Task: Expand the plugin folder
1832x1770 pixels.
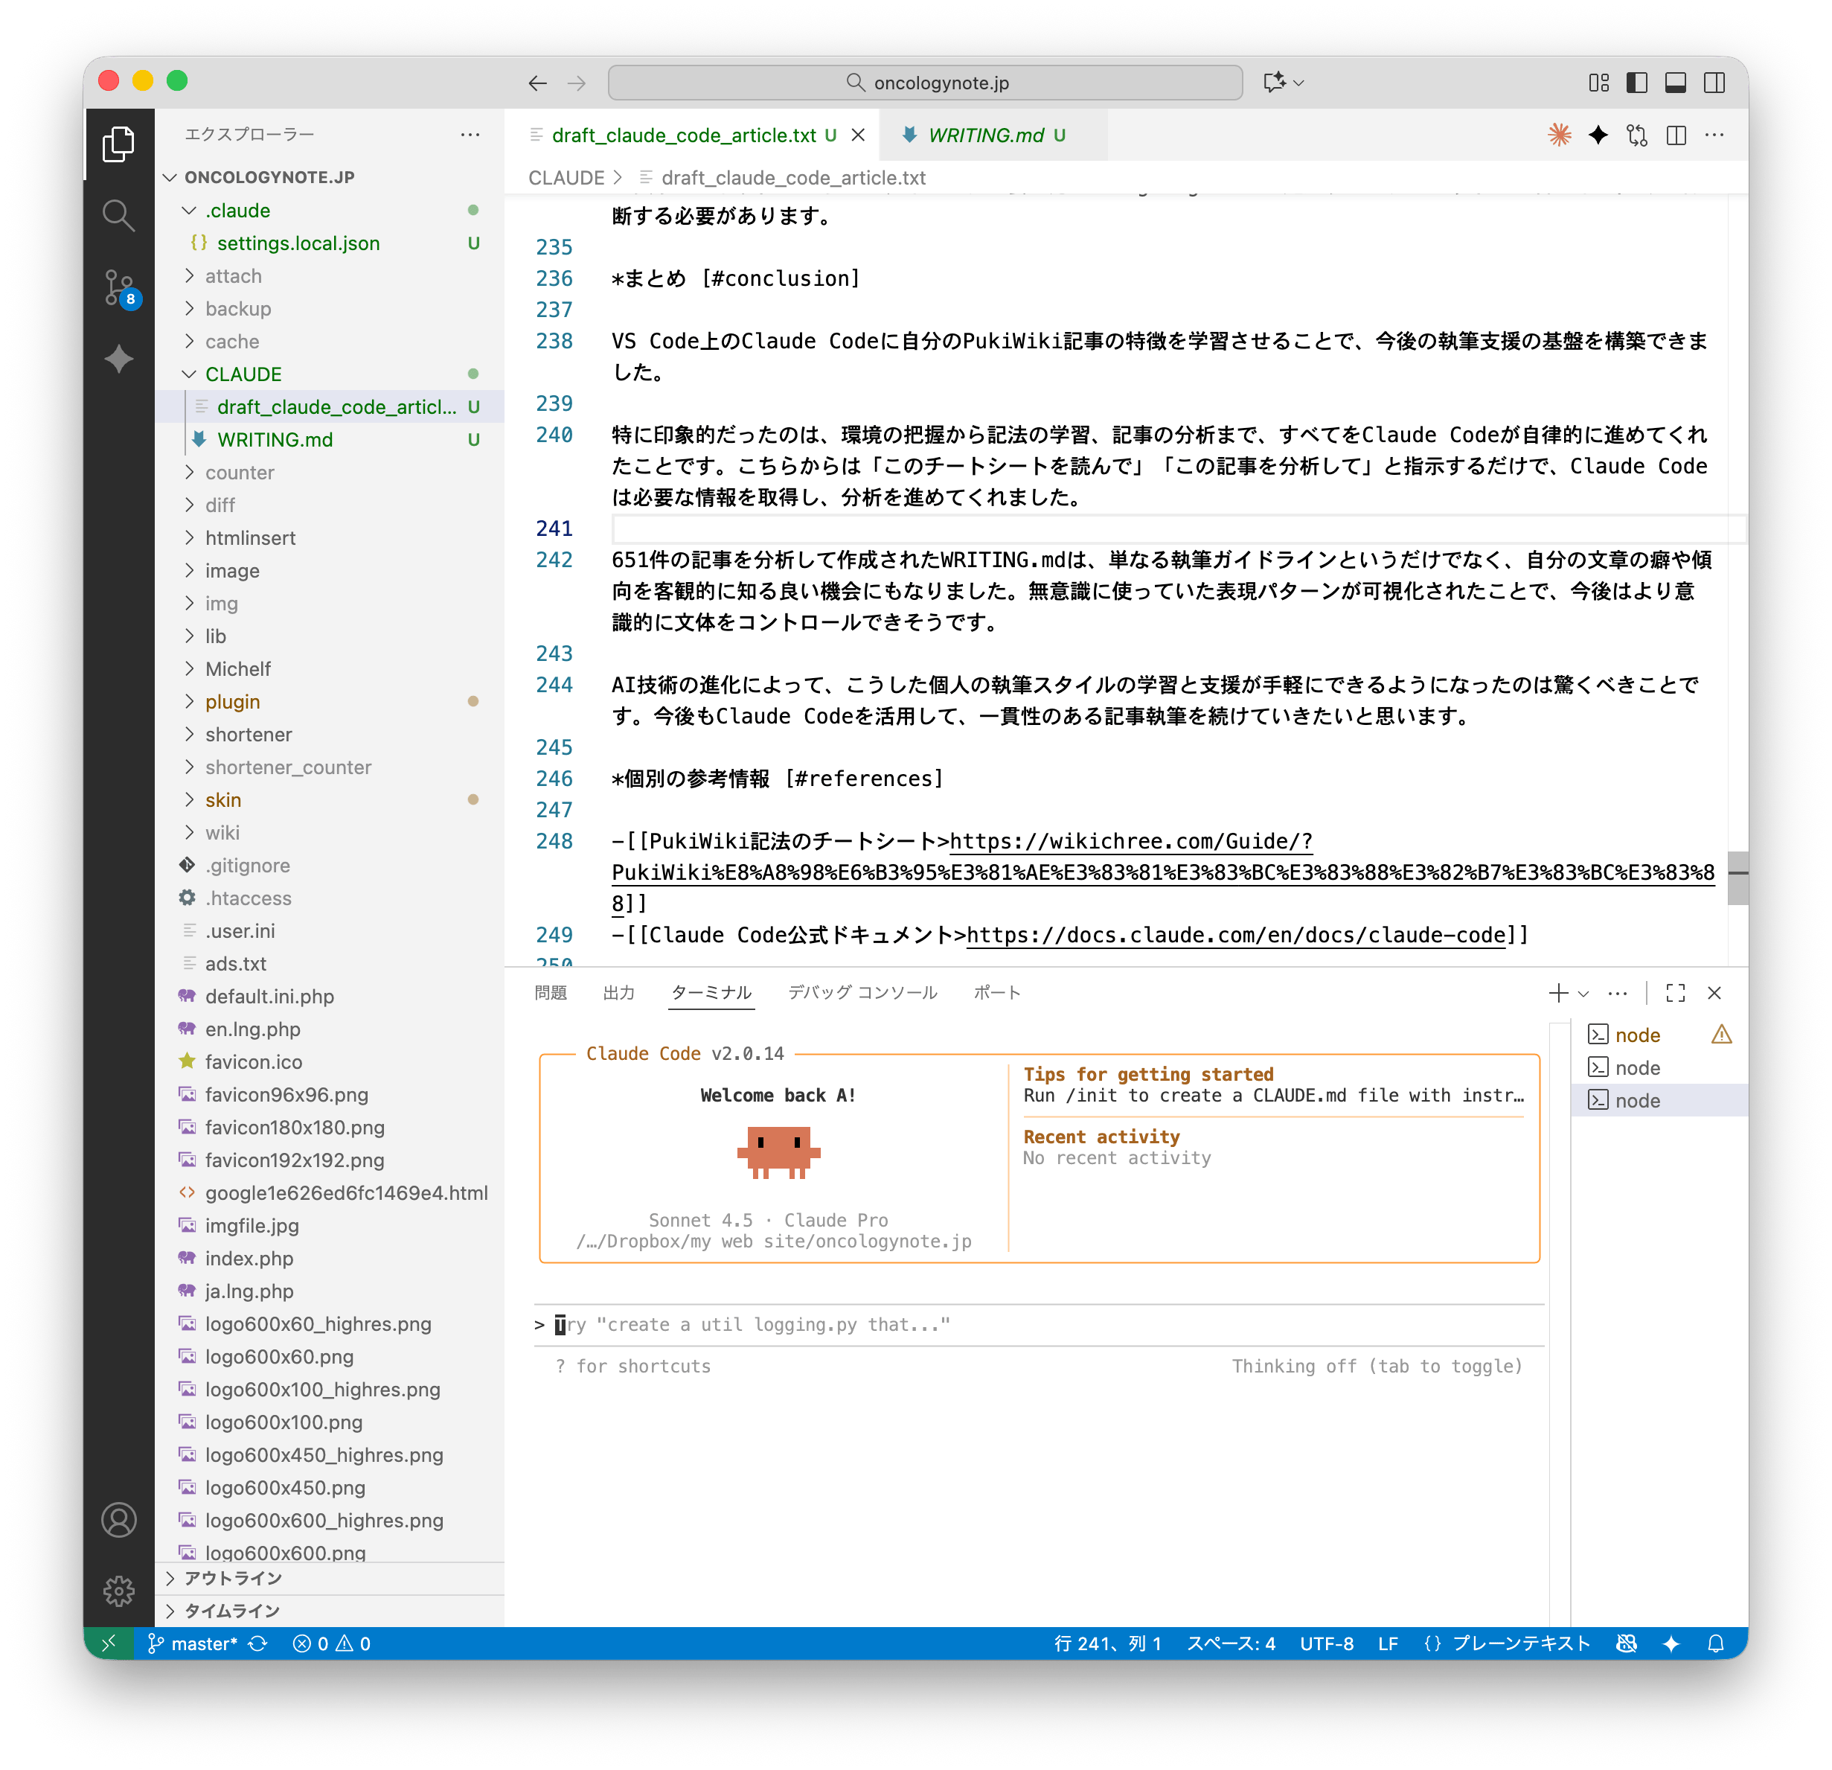Action: tap(233, 701)
